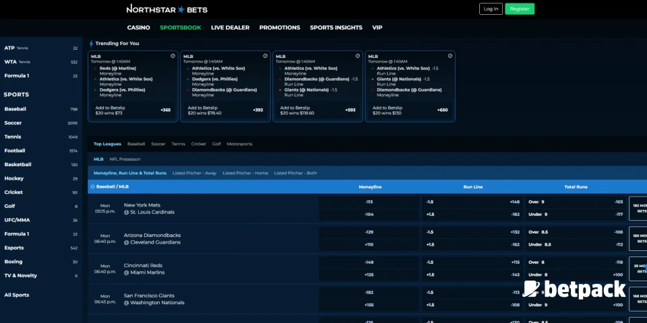Go to Live Dealer
The width and height of the screenshot is (647, 323).
pyautogui.click(x=230, y=28)
